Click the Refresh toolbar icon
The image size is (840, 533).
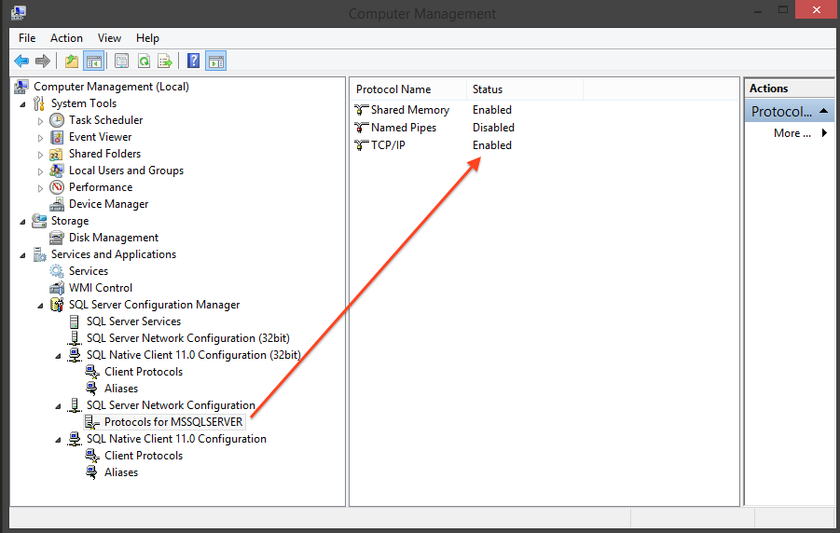[144, 61]
